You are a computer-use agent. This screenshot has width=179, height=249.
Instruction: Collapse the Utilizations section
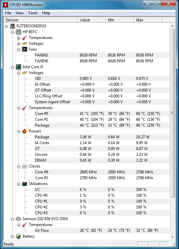(19, 184)
